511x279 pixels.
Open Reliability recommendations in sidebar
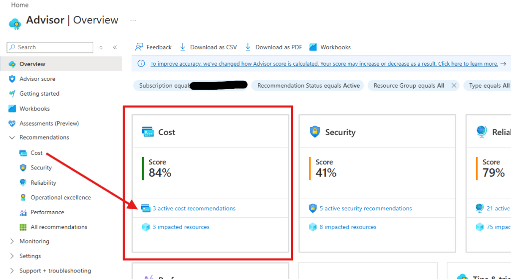43,183
